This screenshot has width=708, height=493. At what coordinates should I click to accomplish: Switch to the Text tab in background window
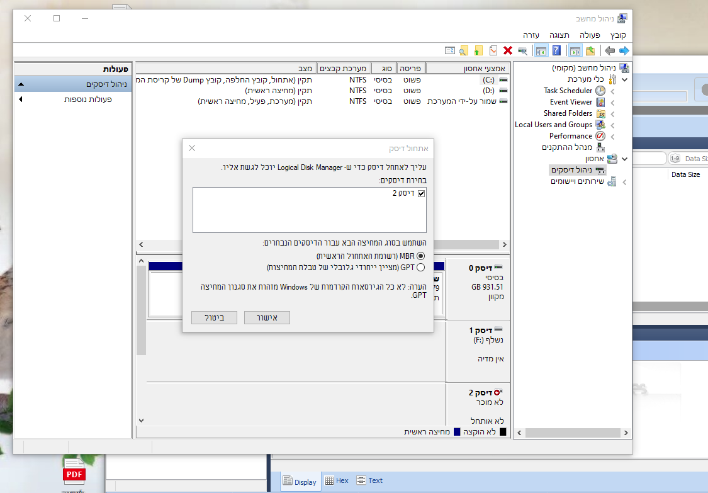369,481
